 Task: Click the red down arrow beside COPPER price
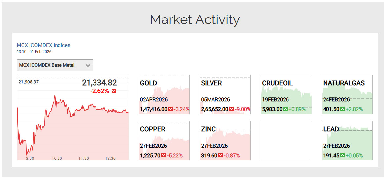164,156
